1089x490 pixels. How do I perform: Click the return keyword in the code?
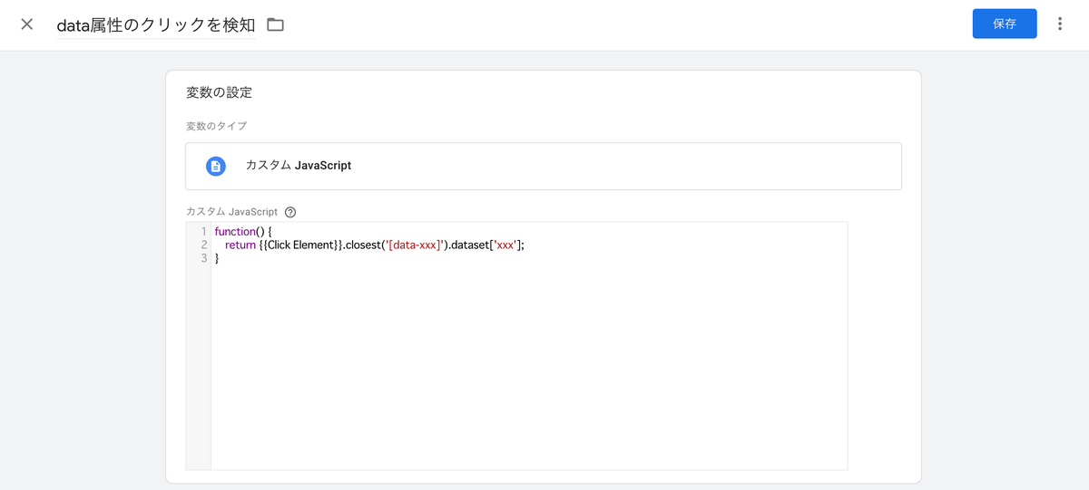(240, 245)
